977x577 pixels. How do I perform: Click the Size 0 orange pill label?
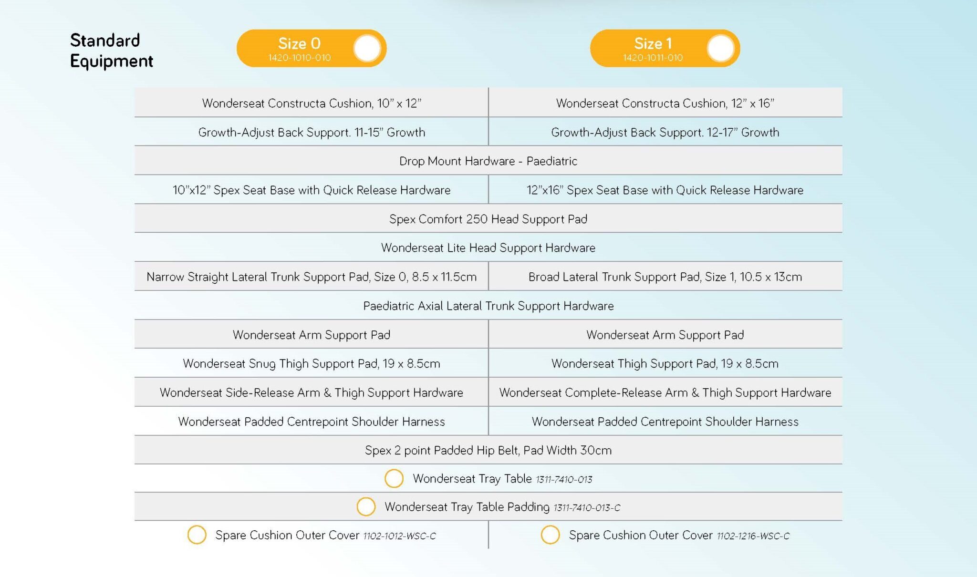pyautogui.click(x=299, y=48)
